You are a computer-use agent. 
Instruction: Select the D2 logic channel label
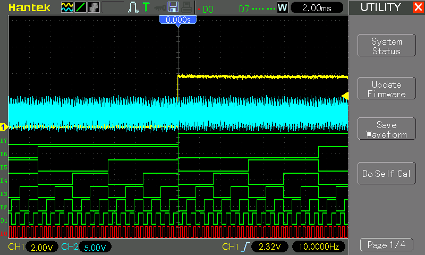coord(4,207)
